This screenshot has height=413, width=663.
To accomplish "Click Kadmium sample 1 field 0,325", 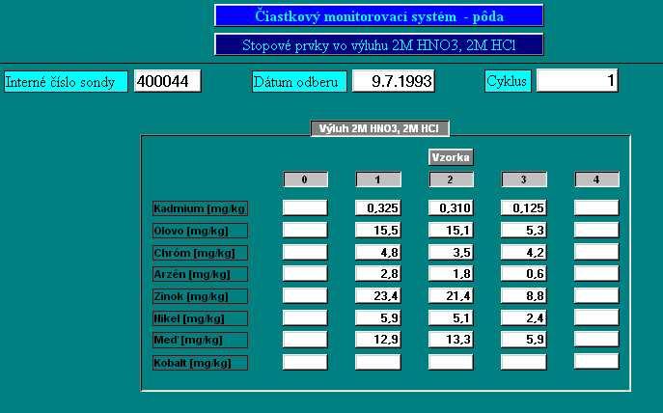I will click(x=378, y=207).
